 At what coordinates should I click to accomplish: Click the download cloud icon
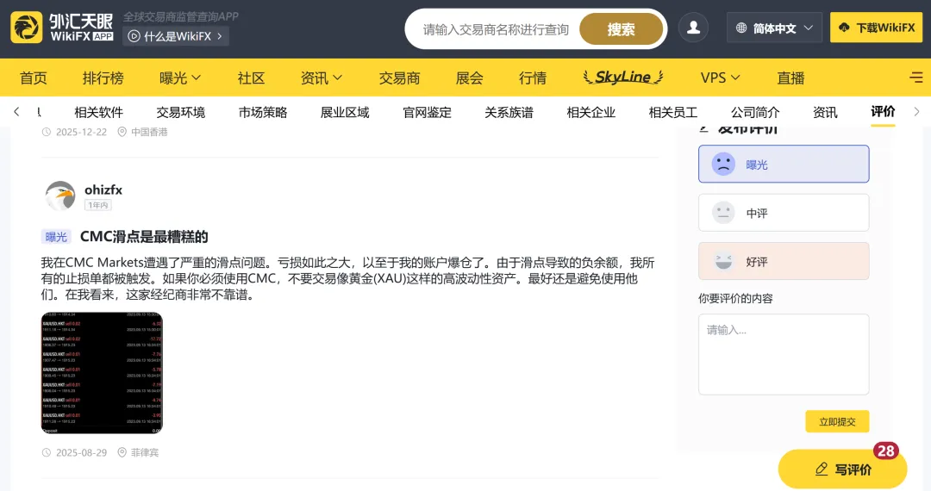pyautogui.click(x=844, y=28)
